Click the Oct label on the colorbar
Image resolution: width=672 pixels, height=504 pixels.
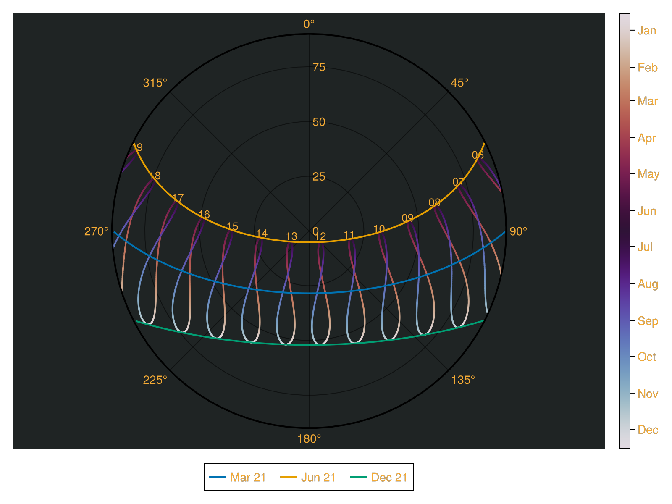click(646, 357)
